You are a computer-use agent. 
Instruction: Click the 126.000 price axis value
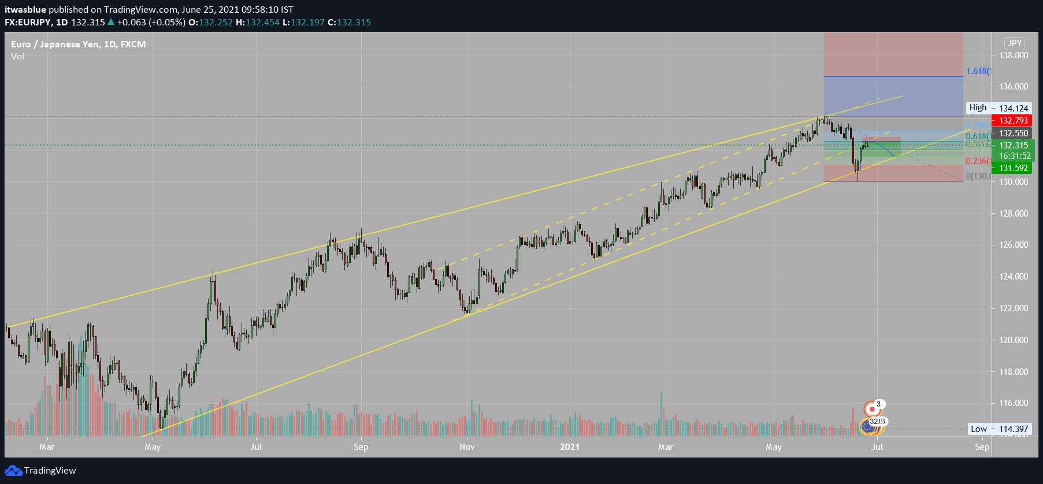click(x=1014, y=245)
